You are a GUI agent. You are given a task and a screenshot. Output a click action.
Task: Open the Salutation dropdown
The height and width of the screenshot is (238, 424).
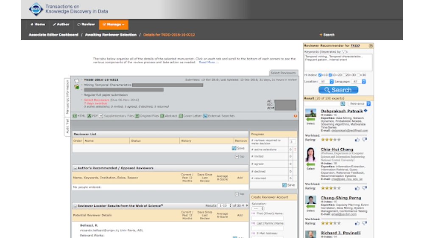coord(258,209)
